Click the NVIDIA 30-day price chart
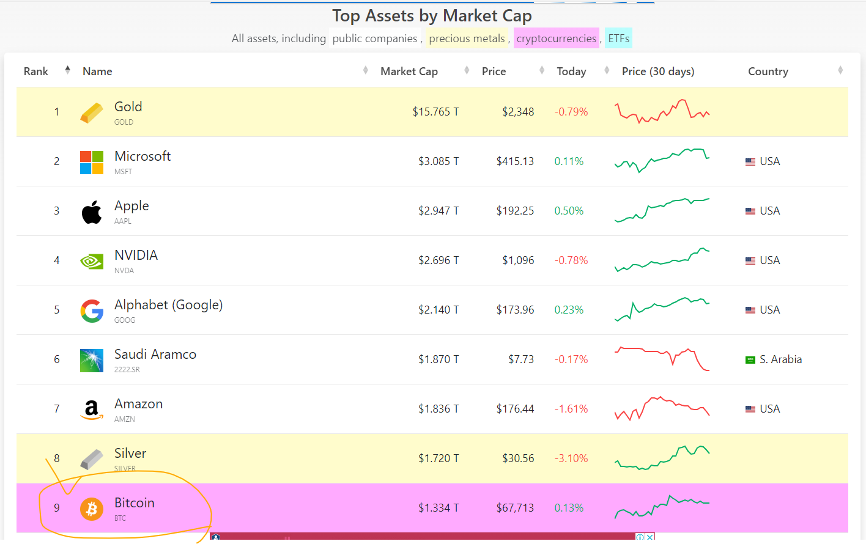 [x=662, y=260]
